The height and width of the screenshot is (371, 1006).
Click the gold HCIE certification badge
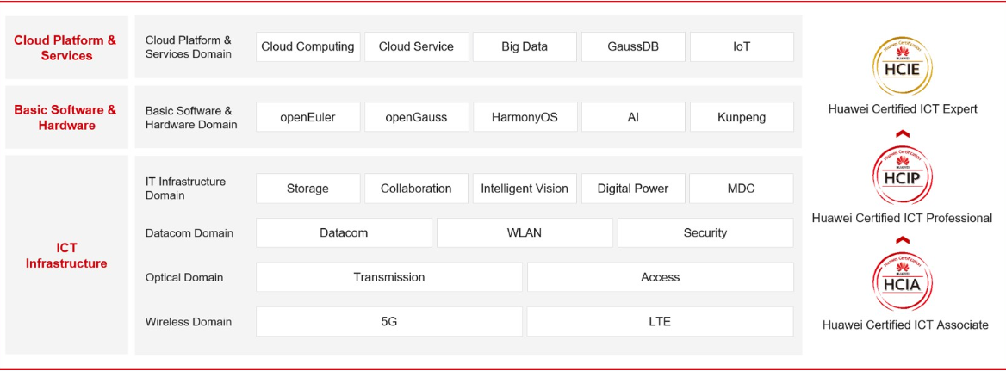[902, 66]
